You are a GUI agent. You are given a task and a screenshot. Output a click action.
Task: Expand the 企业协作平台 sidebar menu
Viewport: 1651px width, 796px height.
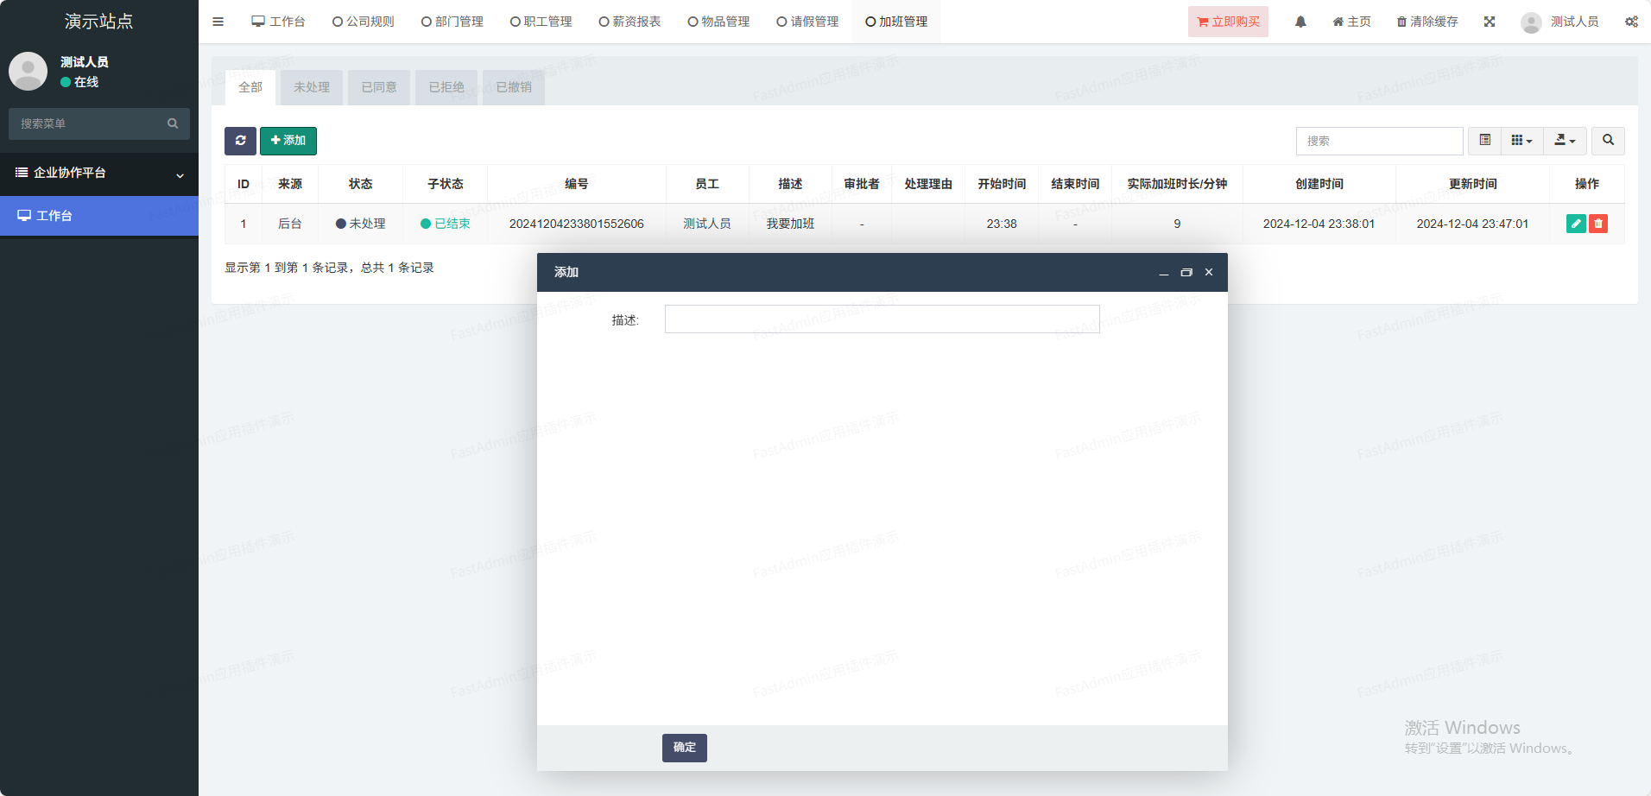click(x=99, y=174)
